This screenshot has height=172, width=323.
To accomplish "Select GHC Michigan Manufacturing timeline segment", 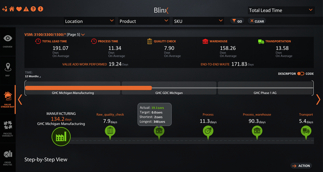I will pos(73,88).
